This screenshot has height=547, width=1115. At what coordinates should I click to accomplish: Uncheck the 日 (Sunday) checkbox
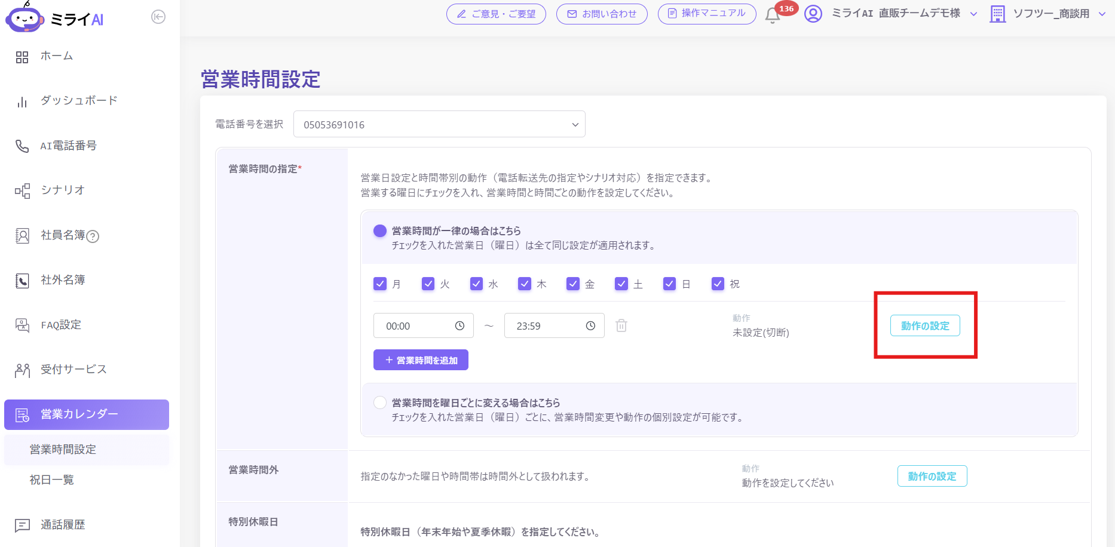[x=670, y=284]
